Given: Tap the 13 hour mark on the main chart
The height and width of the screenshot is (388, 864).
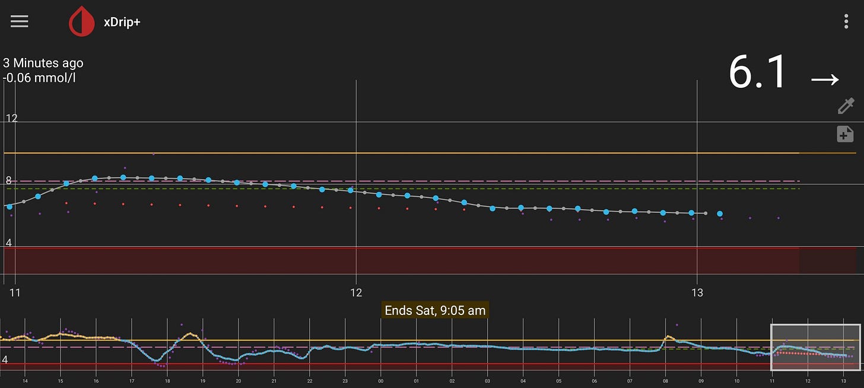Looking at the screenshot, I should point(697,292).
